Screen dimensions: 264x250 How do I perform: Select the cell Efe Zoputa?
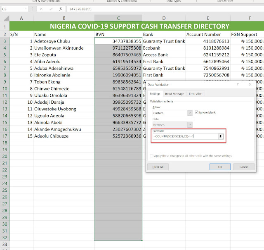coord(64,55)
